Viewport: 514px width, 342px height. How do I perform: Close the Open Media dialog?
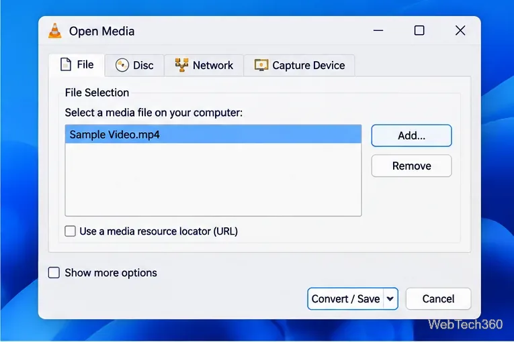coord(460,30)
